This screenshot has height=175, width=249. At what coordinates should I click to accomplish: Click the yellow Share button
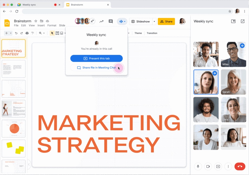pos(166,21)
